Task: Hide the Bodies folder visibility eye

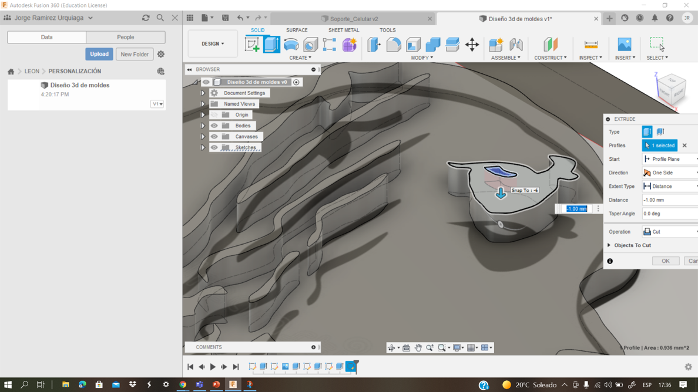Action: (214, 126)
